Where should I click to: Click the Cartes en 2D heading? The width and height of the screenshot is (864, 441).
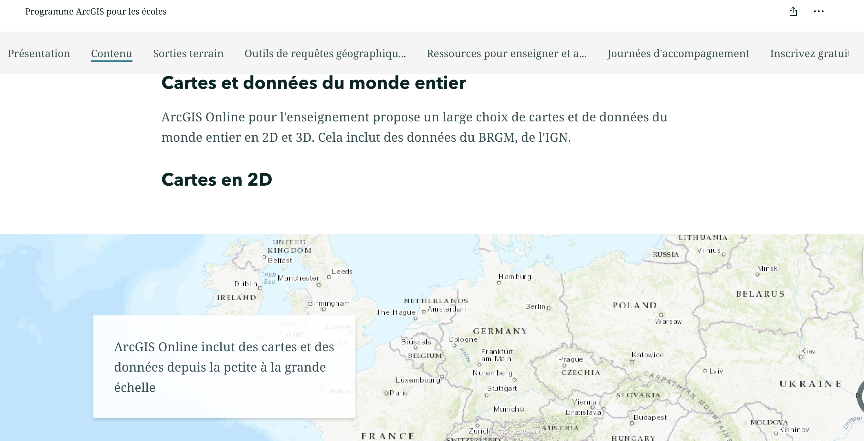pyautogui.click(x=217, y=179)
